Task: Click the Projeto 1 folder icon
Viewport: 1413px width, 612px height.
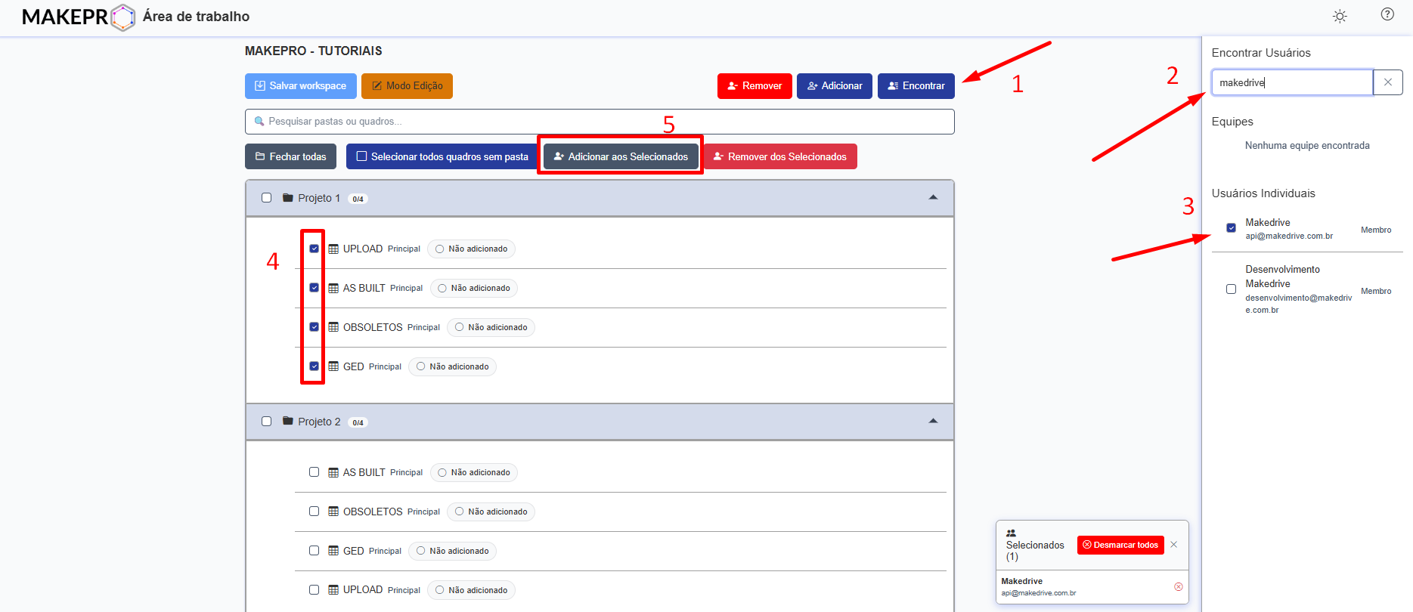Action: click(x=287, y=198)
